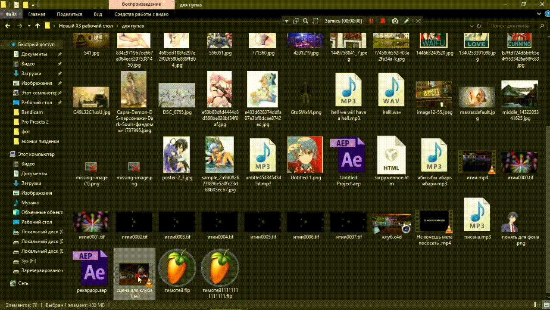Image resolution: width=550 pixels, height=310 pixels.
Task: Open the recorder bar dropdown arrow
Action: [x=286, y=21]
